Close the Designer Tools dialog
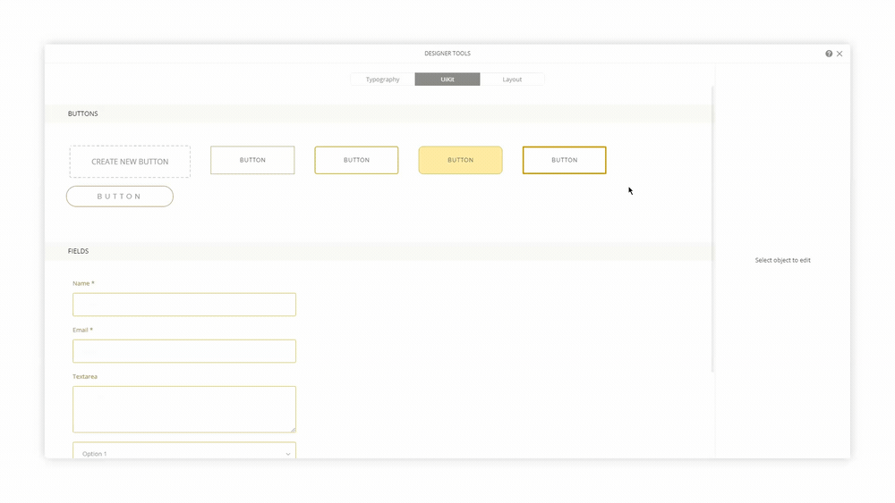 pyautogui.click(x=840, y=54)
